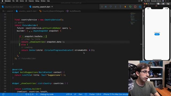171x96 pixels.
Task: Tap the blue Search button in simulator
Action: (x=157, y=34)
